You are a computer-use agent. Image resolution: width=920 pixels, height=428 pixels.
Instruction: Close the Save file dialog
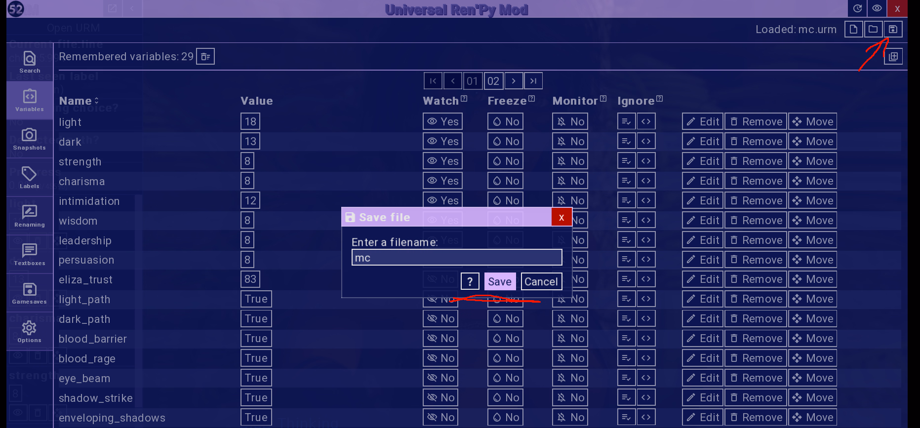[x=561, y=217]
